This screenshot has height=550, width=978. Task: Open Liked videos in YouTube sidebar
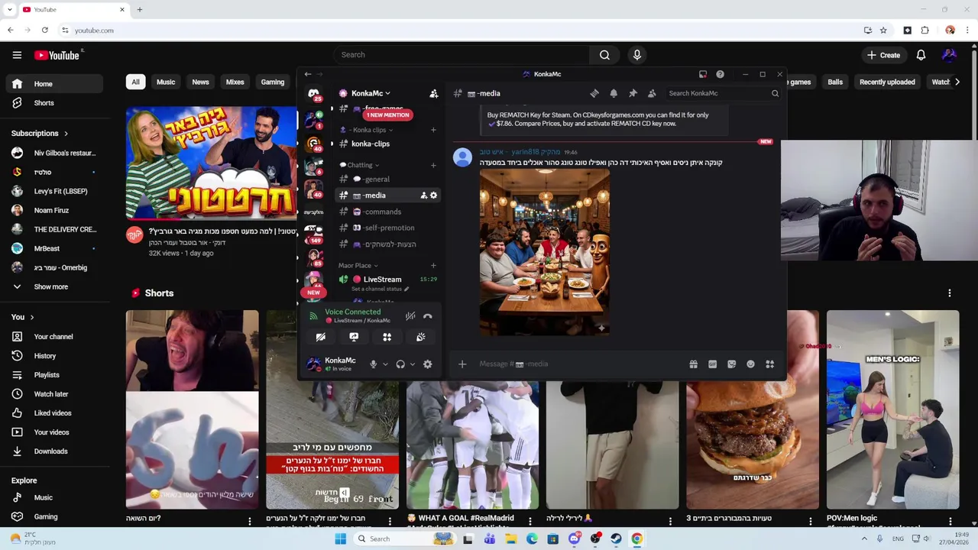pyautogui.click(x=53, y=413)
